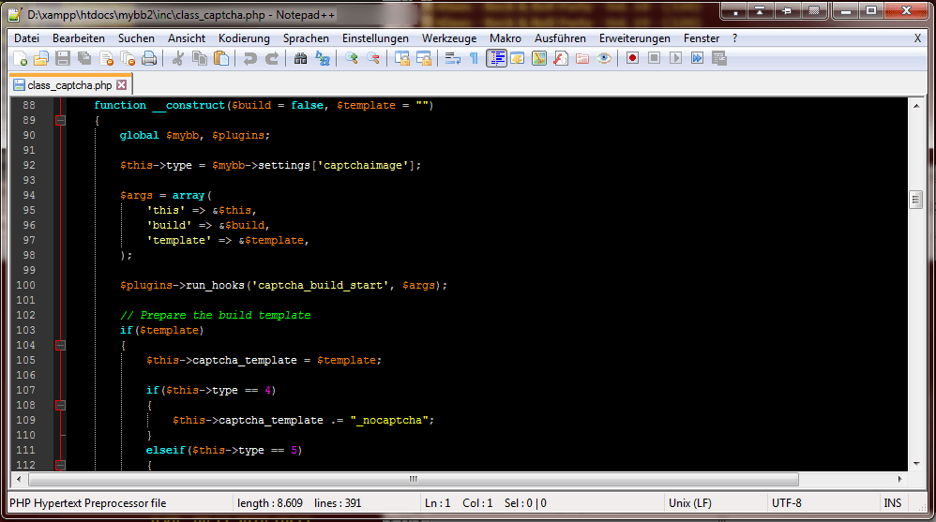Screen dimensions: 936x522
Task: Open a file using the folder icon
Action: click(x=40, y=58)
